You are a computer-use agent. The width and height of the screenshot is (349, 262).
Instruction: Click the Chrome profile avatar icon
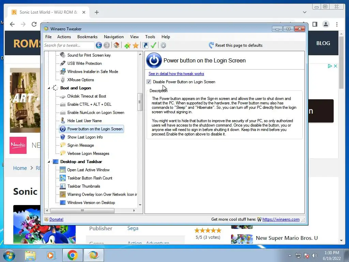coord(325,24)
